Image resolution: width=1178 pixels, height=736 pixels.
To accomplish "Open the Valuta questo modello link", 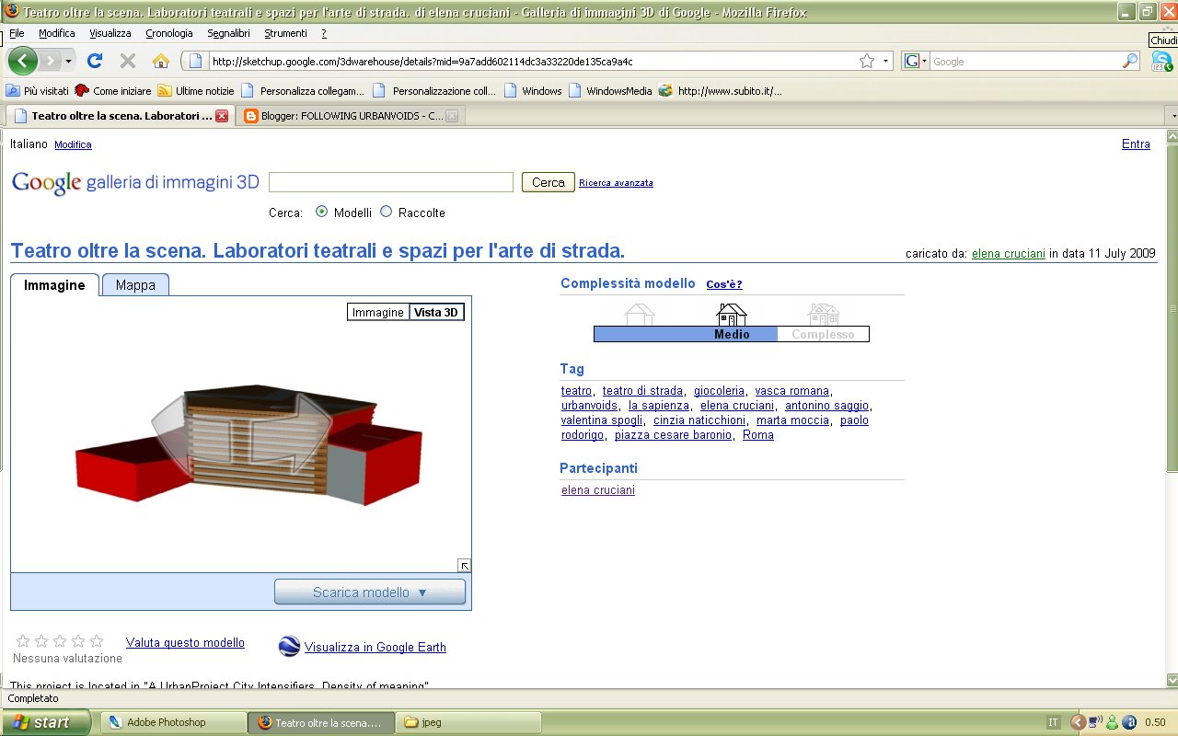I will click(185, 643).
